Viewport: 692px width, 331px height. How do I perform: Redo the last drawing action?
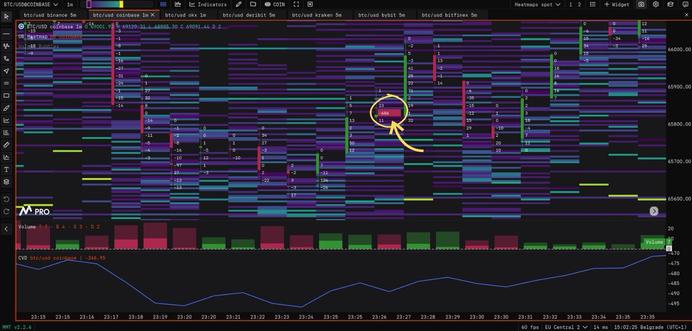click(x=6, y=212)
